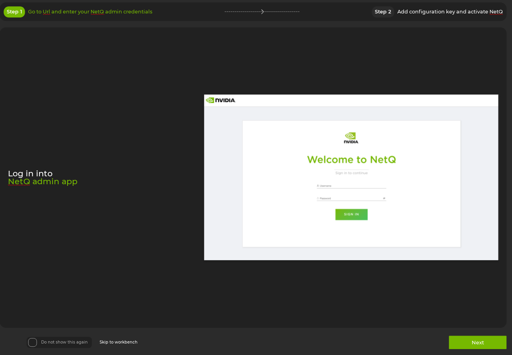The width and height of the screenshot is (512, 355).
Task: Select the Step 1 badge
Action: pos(14,12)
